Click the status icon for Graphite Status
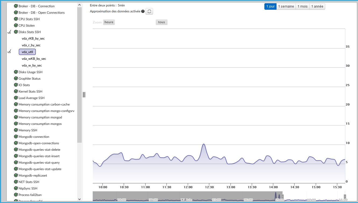 tap(16, 79)
